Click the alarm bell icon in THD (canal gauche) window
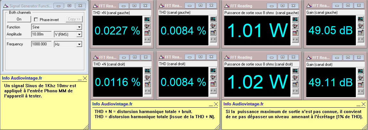The height and width of the screenshot is (130, 368). coord(213,26)
